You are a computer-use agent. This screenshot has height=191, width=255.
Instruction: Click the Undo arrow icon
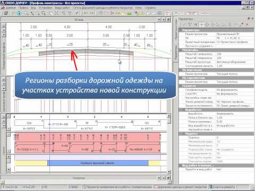tap(86, 13)
